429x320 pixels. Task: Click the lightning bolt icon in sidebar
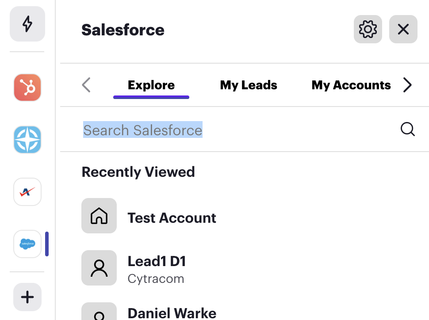pos(27,24)
